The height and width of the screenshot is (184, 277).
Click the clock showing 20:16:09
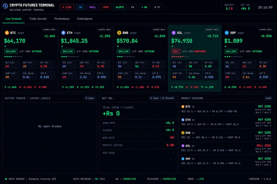pos(265,8)
